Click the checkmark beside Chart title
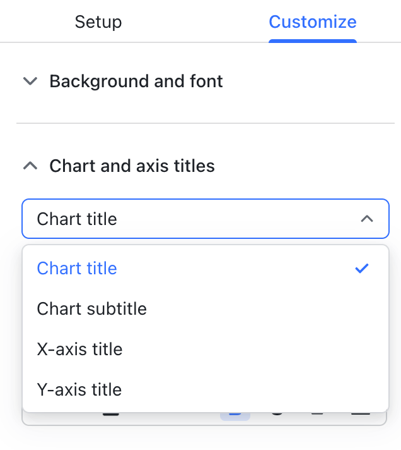This screenshot has width=401, height=450. pos(362,269)
